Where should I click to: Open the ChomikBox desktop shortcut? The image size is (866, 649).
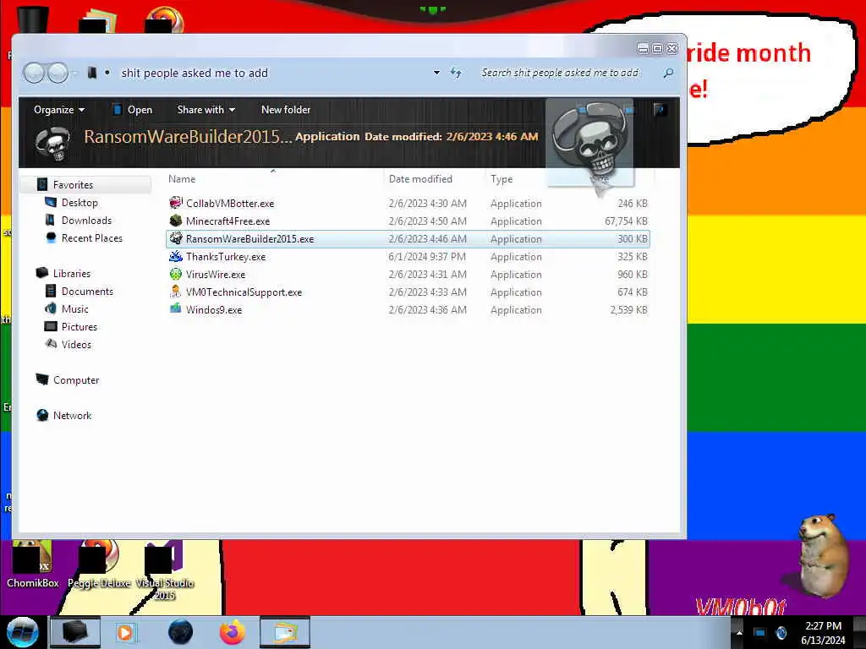point(33,564)
